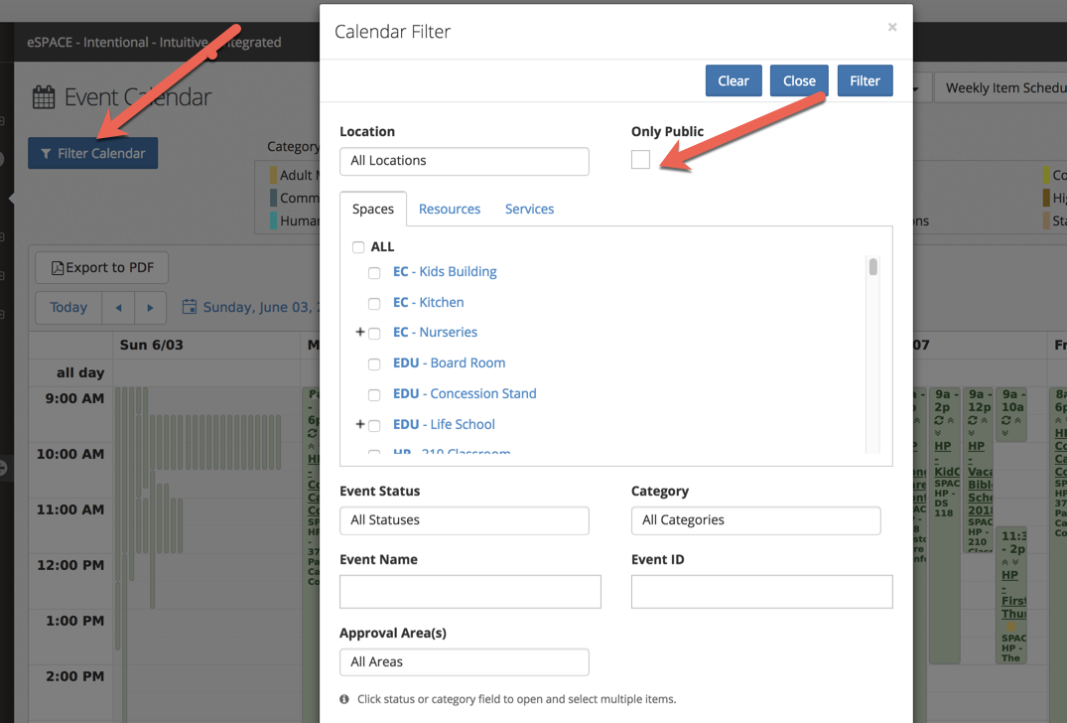Click the blue Close button
The image size is (1067, 723).
coord(799,81)
